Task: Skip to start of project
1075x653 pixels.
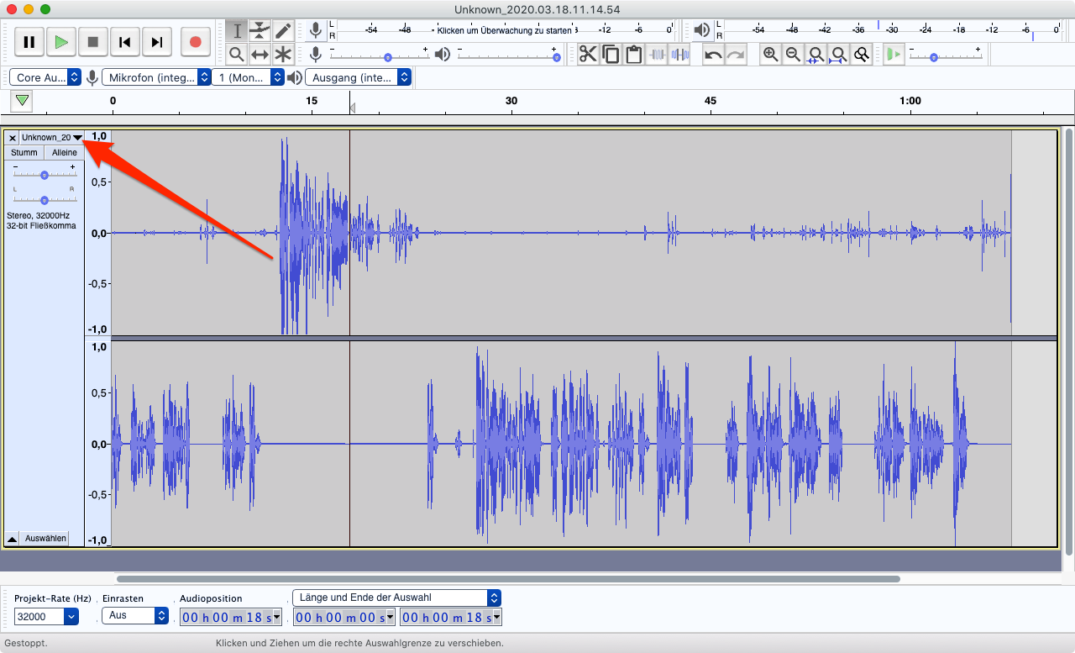Action: (x=124, y=42)
